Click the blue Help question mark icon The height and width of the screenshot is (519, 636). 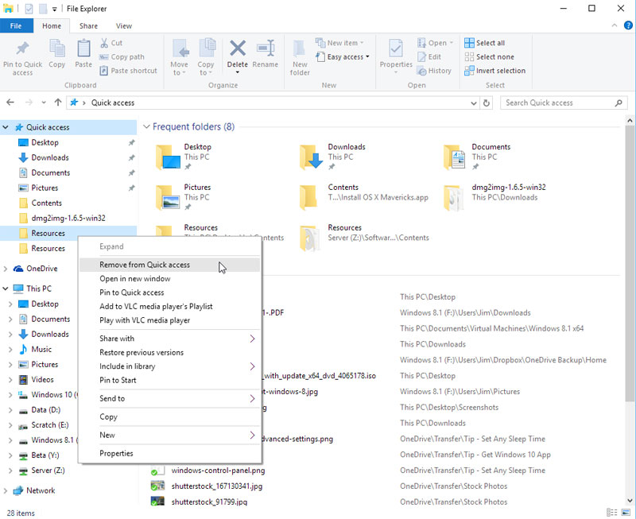click(x=628, y=25)
